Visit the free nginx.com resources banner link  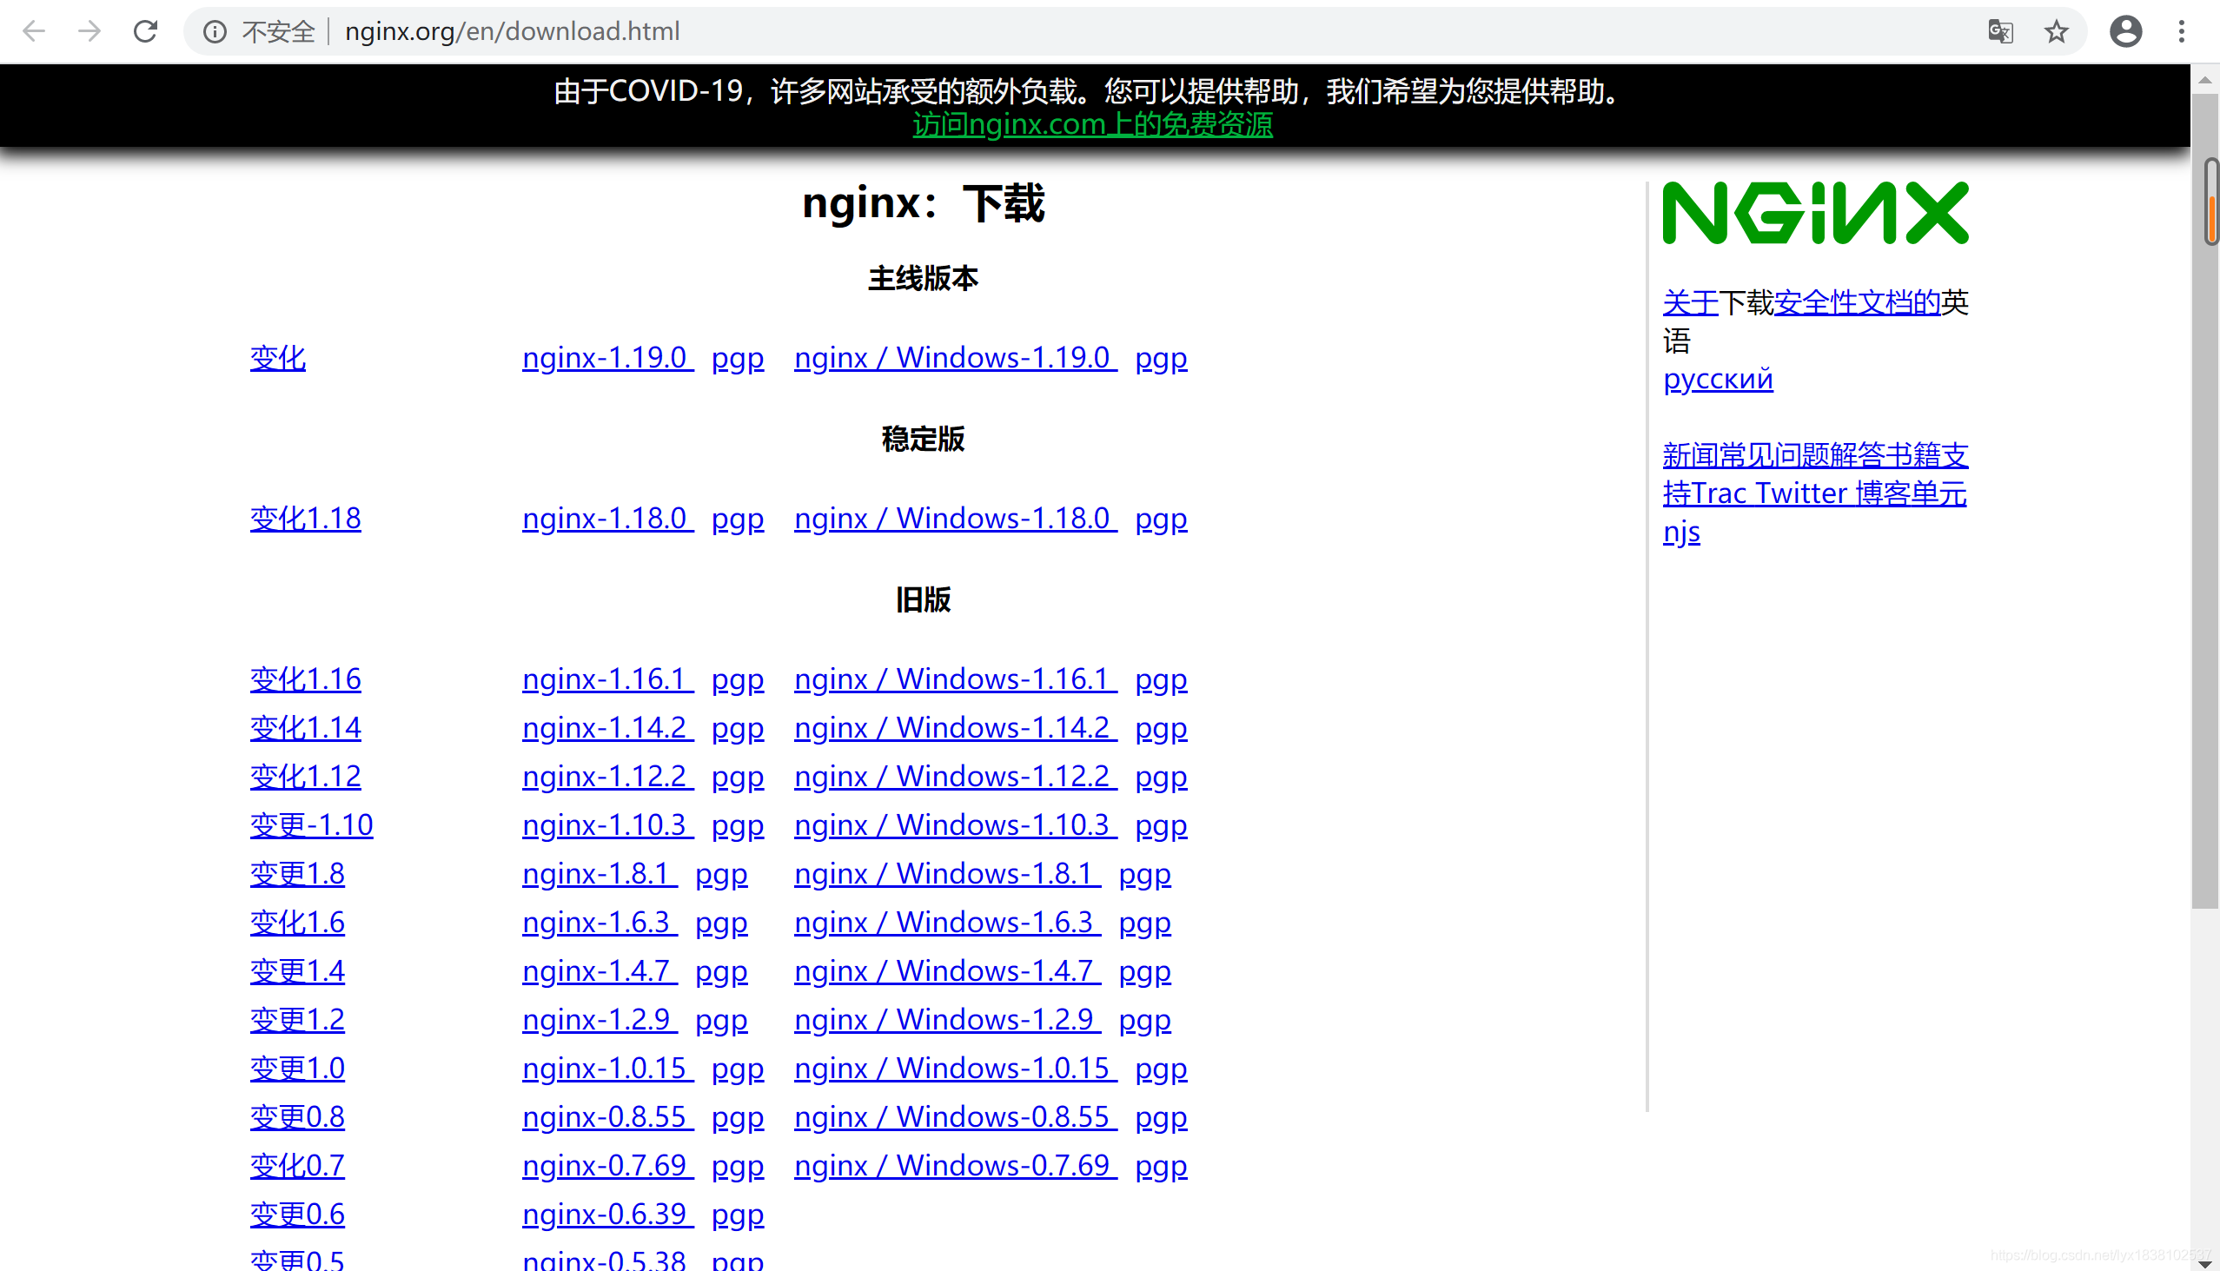pos(1092,124)
